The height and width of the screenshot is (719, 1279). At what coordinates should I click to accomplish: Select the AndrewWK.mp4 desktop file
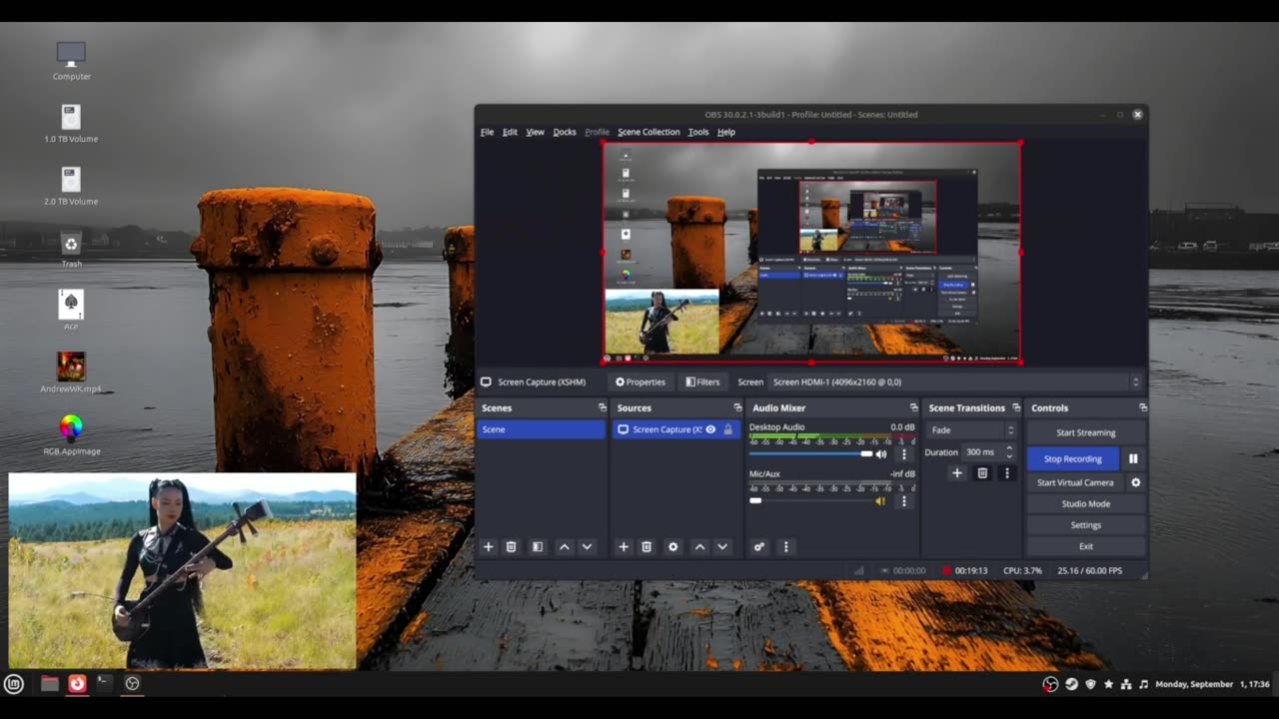(71, 373)
